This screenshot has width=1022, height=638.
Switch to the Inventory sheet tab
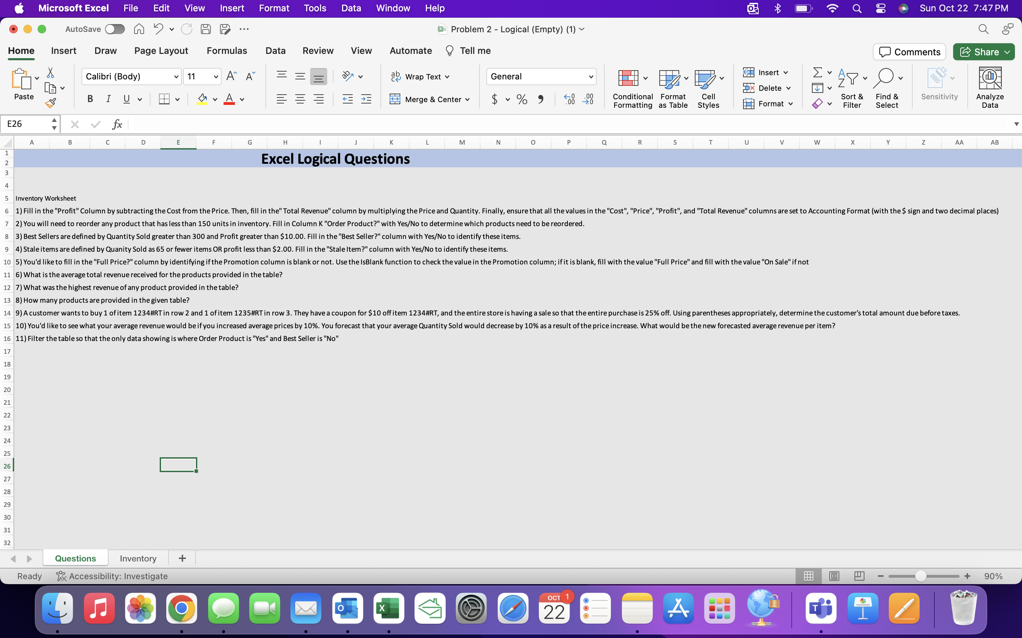click(138, 558)
